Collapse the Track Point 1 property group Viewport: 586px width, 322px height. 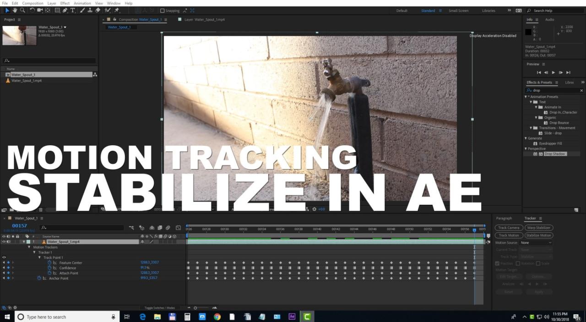pyautogui.click(x=40, y=257)
